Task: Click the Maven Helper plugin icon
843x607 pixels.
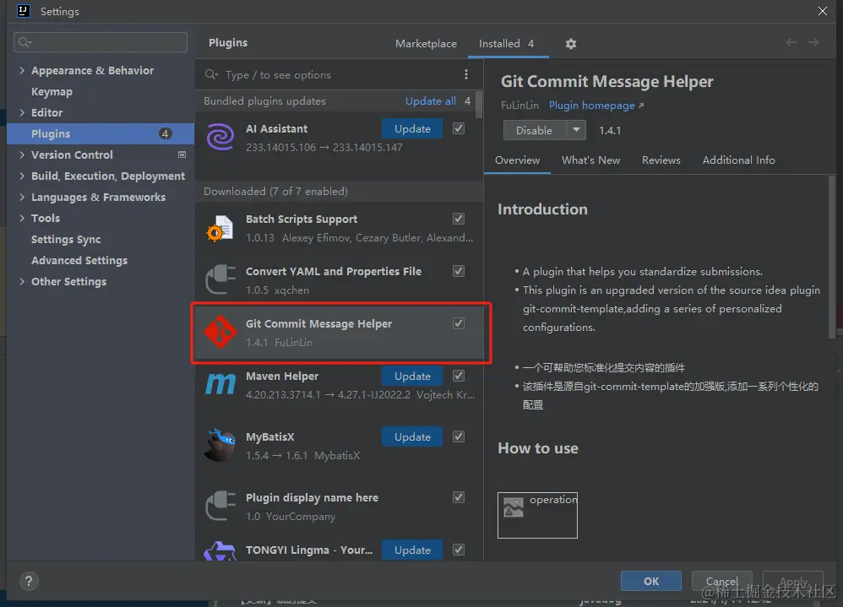Action: (220, 384)
